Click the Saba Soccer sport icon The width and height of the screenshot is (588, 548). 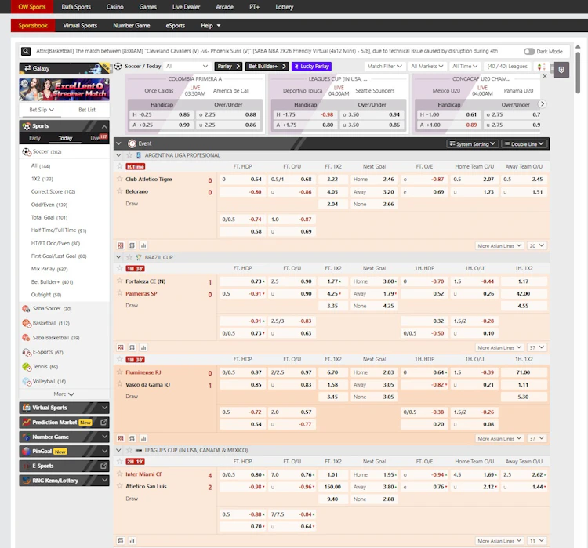pyautogui.click(x=26, y=309)
